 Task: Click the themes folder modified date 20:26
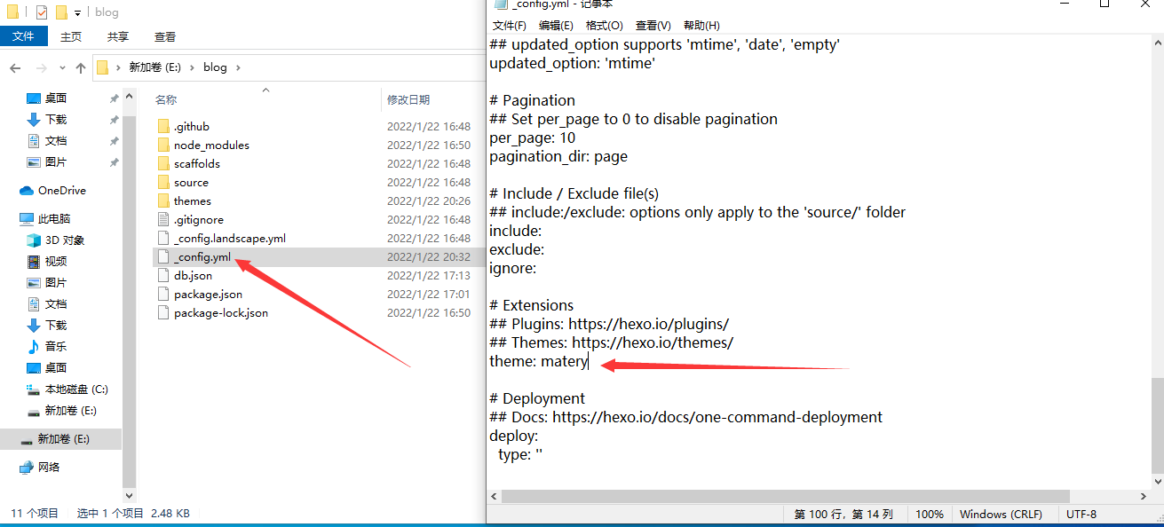429,201
